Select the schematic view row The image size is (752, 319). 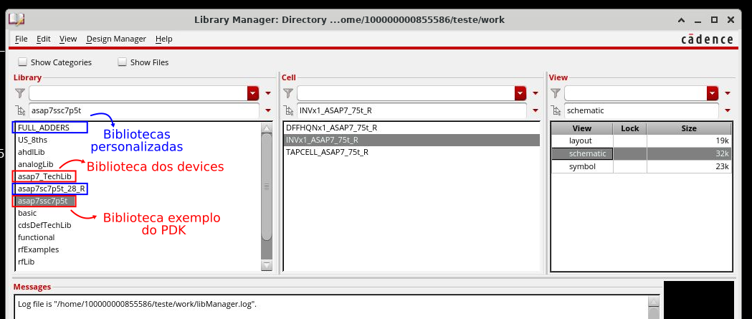click(x=641, y=153)
